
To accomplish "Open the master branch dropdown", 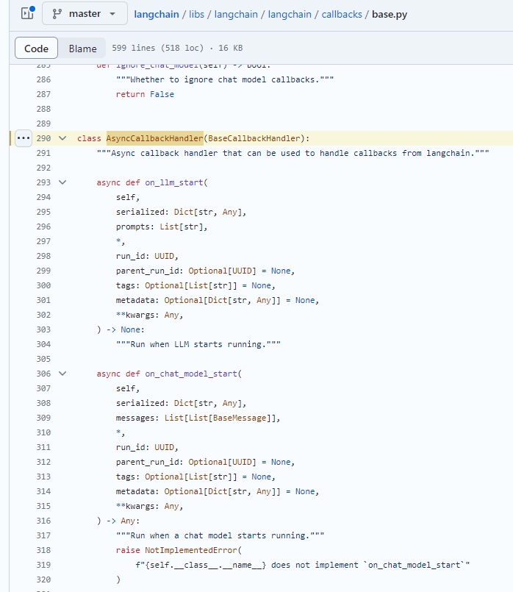I will 85,13.
